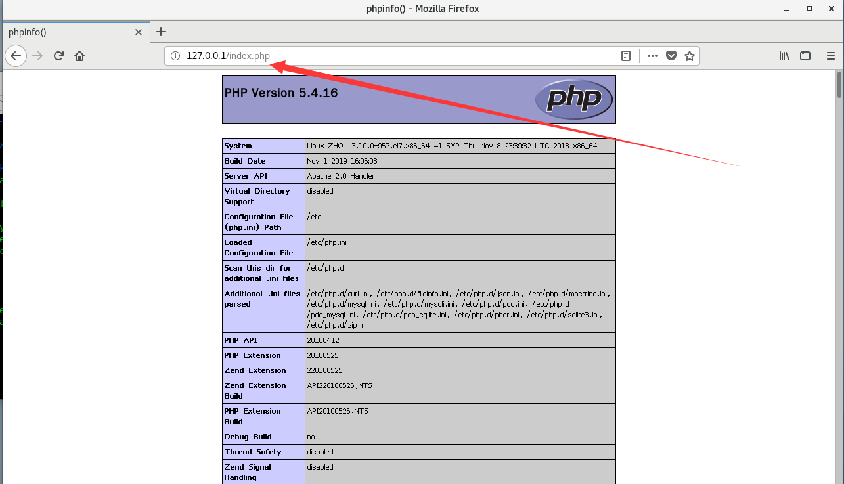The image size is (844, 484).
Task: Click the Nov 1 2019 16:05:03 value
Action: pyautogui.click(x=342, y=161)
